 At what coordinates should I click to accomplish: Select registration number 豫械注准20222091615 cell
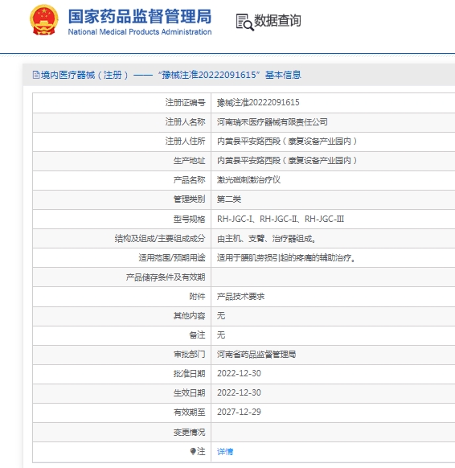point(258,102)
